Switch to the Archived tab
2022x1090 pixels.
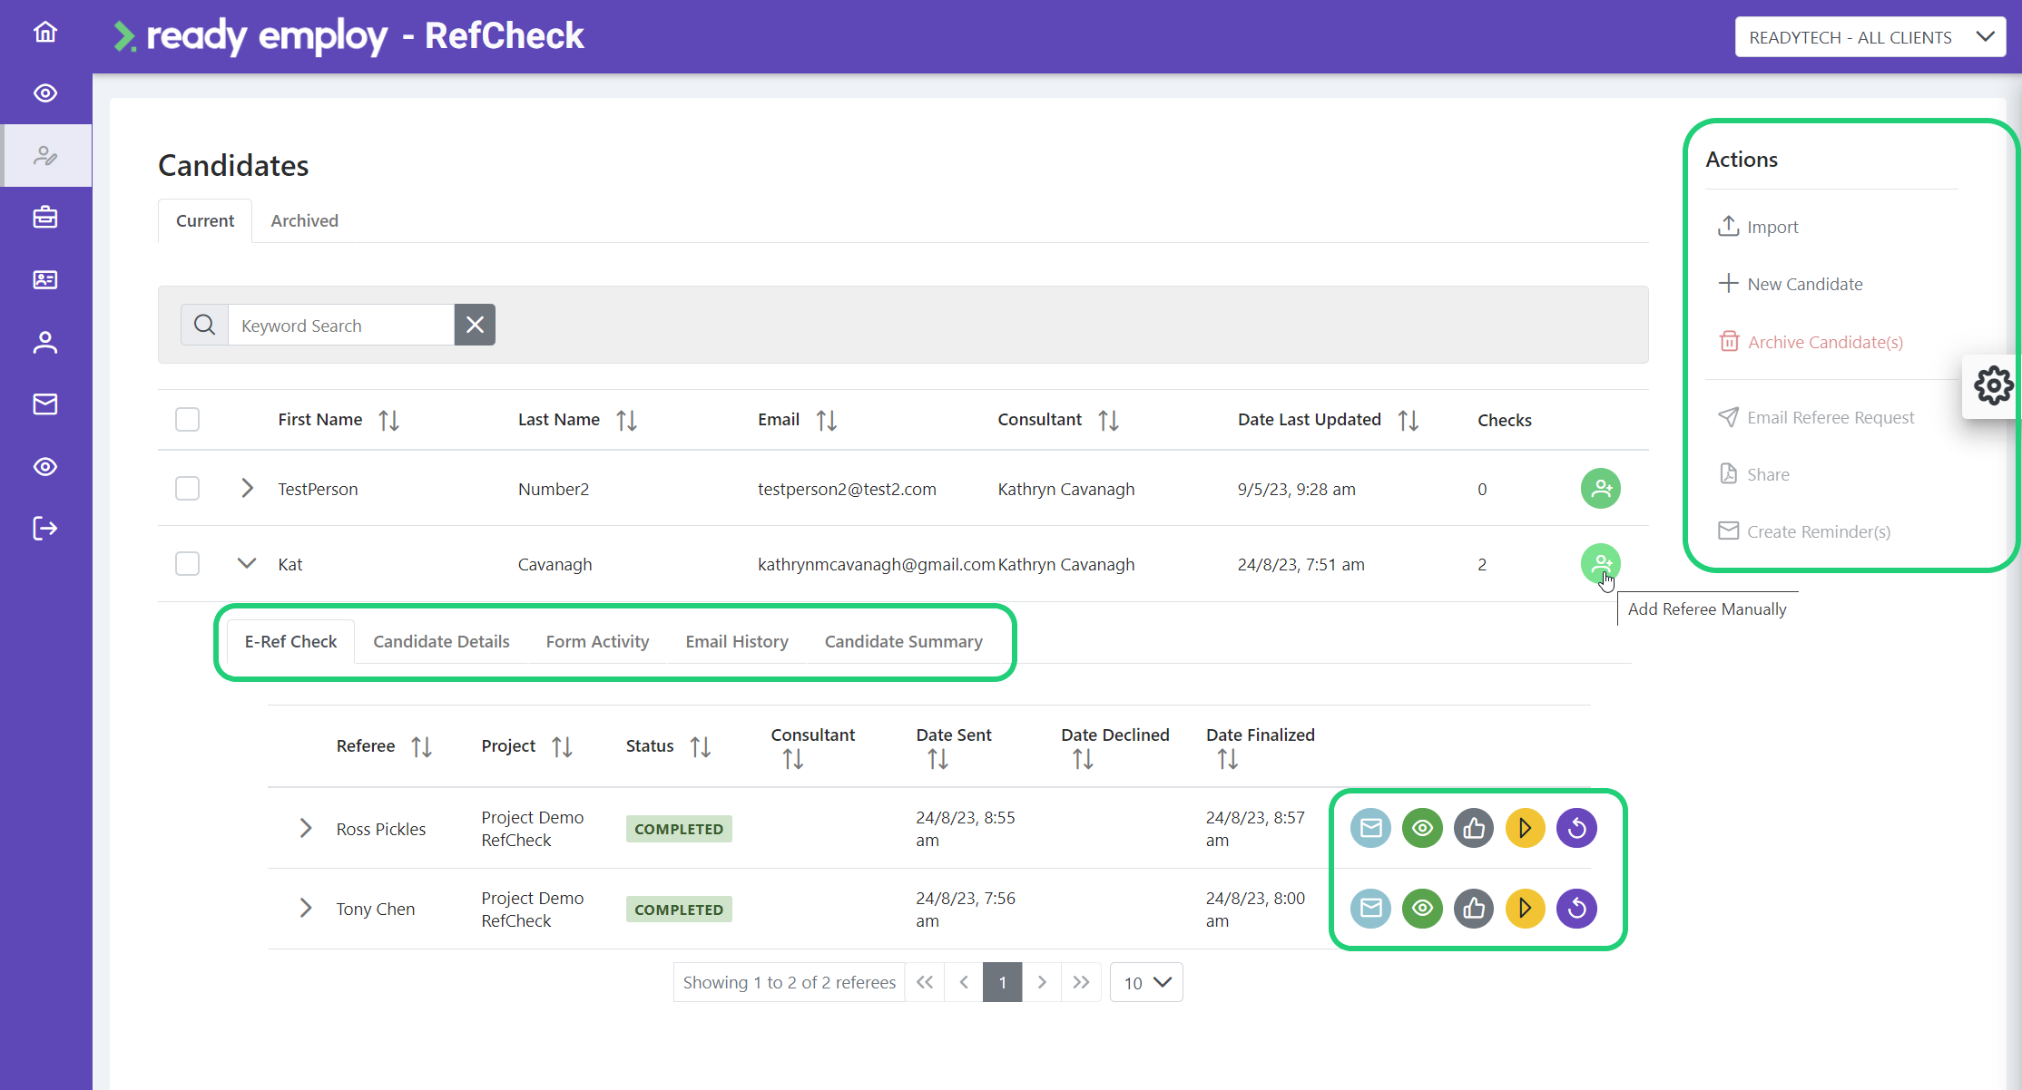coord(304,220)
